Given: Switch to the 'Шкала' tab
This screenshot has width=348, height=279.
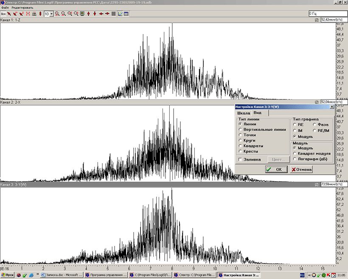Looking at the screenshot, I should [x=243, y=113].
